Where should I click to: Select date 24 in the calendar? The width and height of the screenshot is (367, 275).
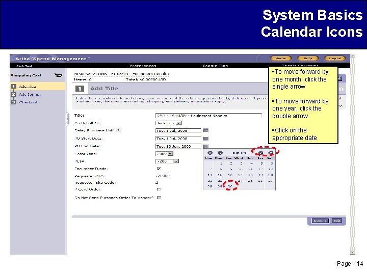point(240,180)
